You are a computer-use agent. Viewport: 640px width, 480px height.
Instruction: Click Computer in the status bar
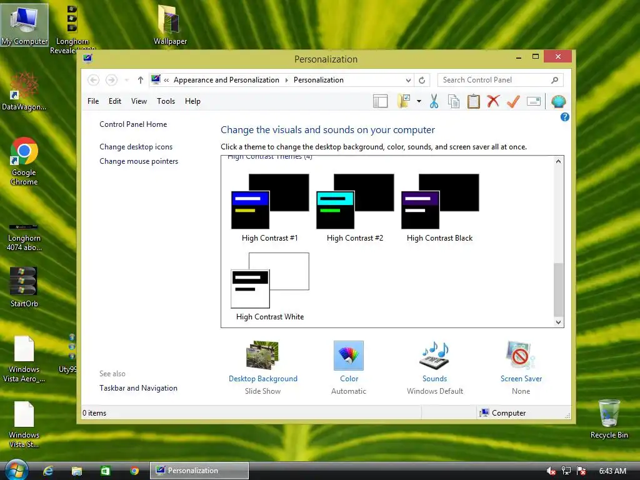point(502,412)
